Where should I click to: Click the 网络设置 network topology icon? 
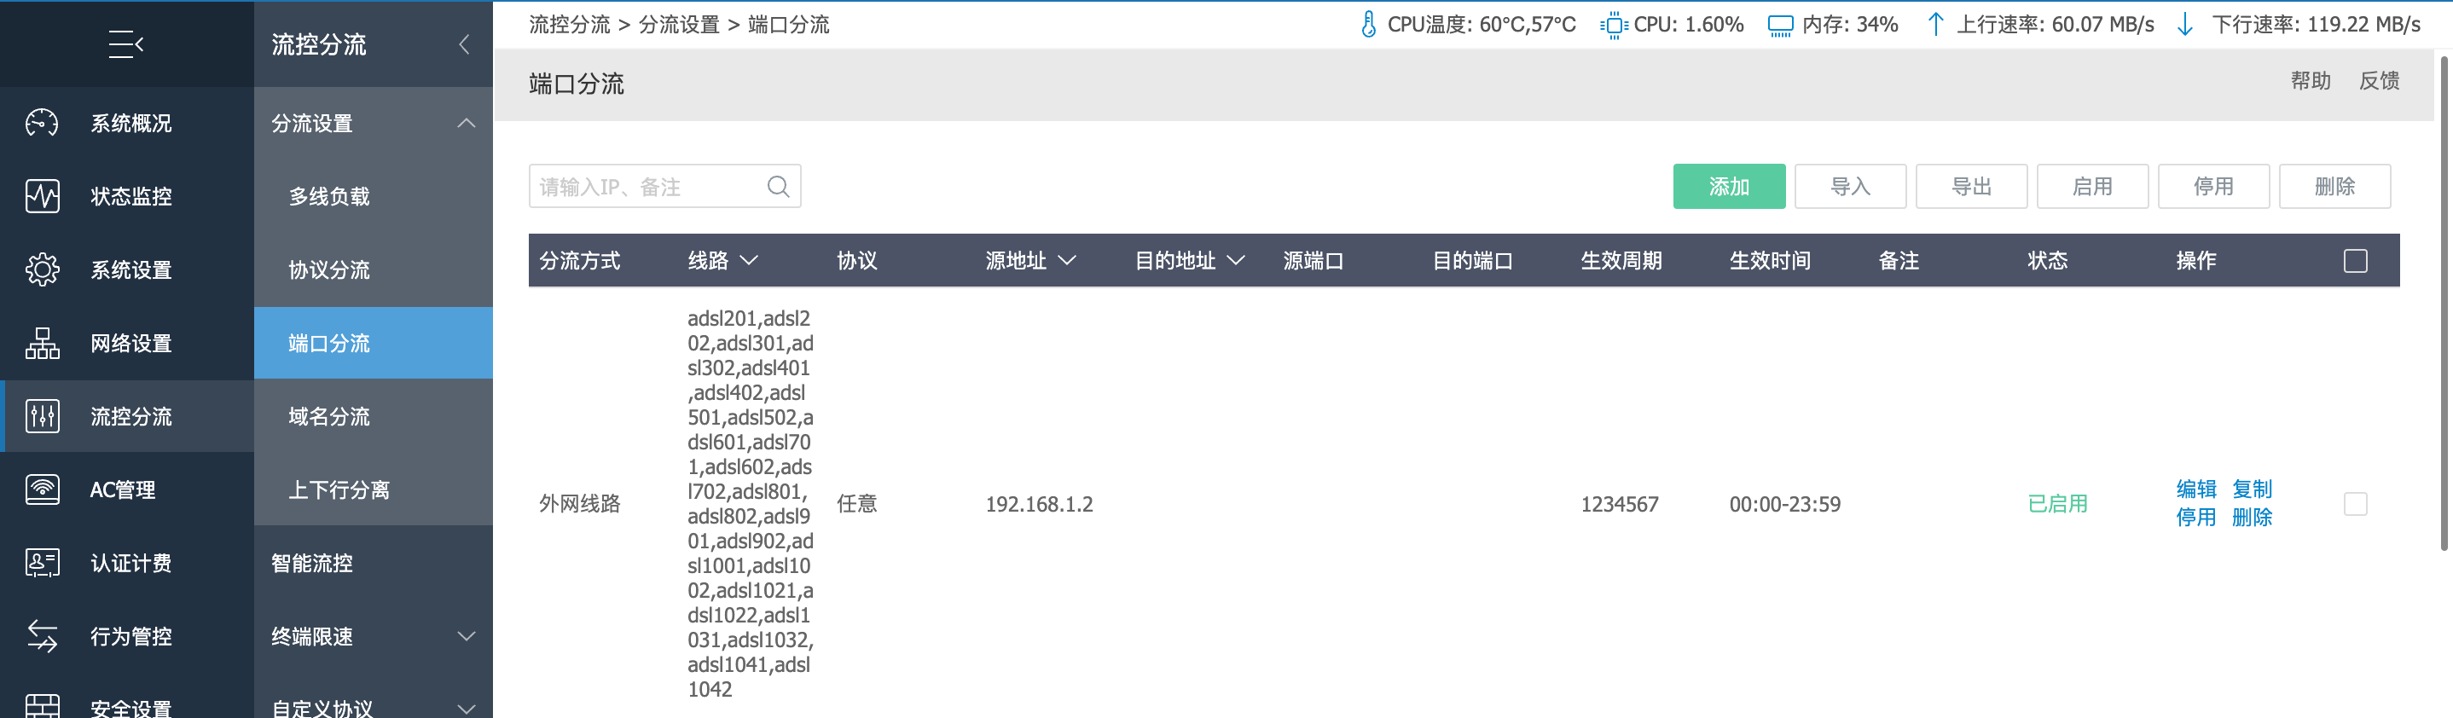tap(42, 343)
